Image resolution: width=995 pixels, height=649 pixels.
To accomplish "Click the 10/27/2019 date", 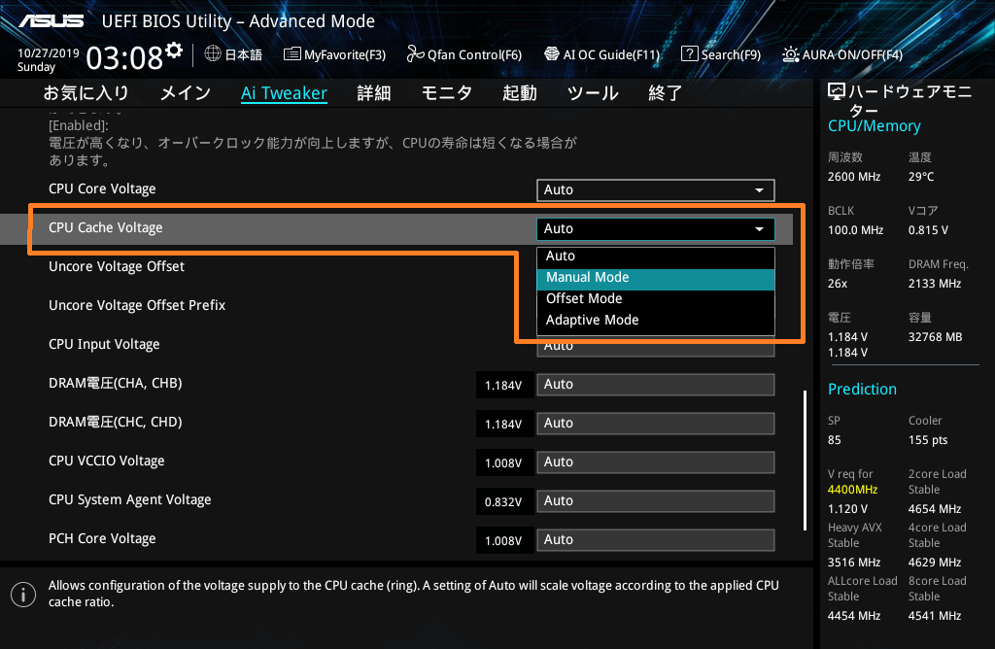I will pos(49,53).
